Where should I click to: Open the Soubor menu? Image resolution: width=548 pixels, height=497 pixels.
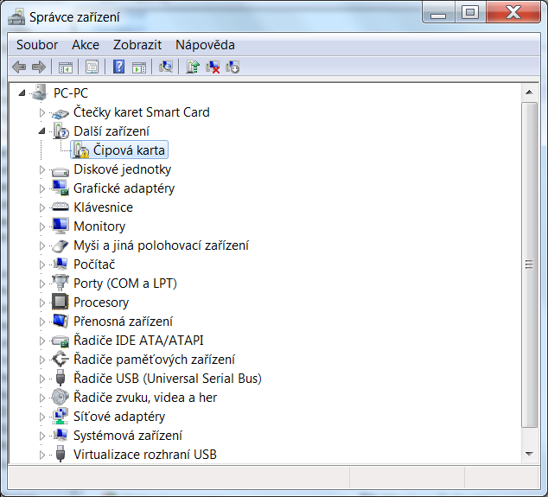point(37,45)
